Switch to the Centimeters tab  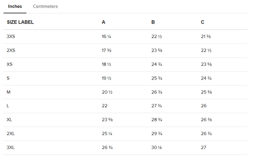(46, 6)
